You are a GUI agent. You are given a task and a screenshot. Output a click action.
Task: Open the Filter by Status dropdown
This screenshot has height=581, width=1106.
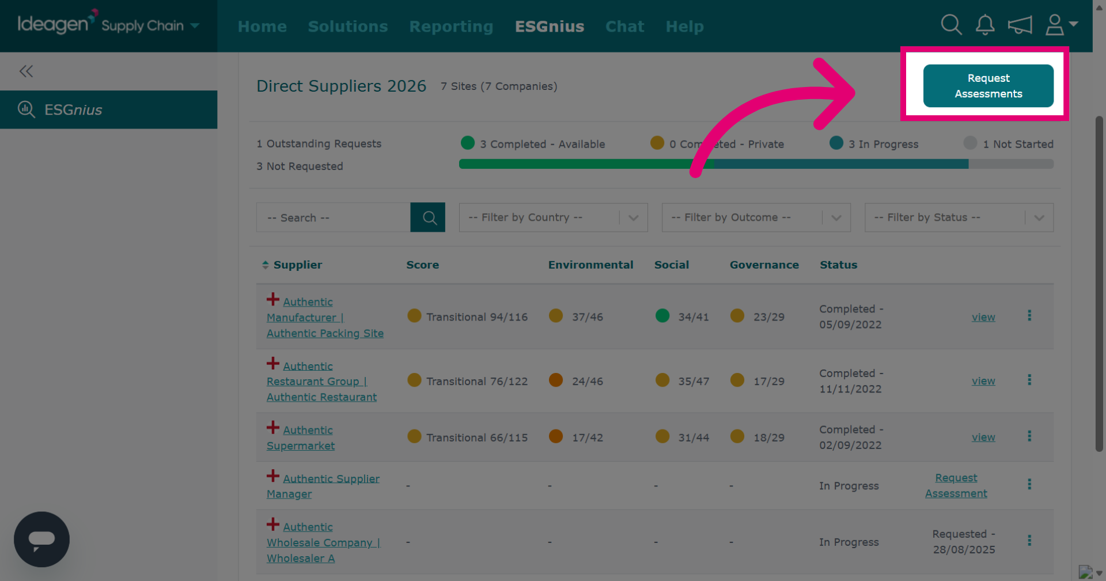tap(959, 217)
